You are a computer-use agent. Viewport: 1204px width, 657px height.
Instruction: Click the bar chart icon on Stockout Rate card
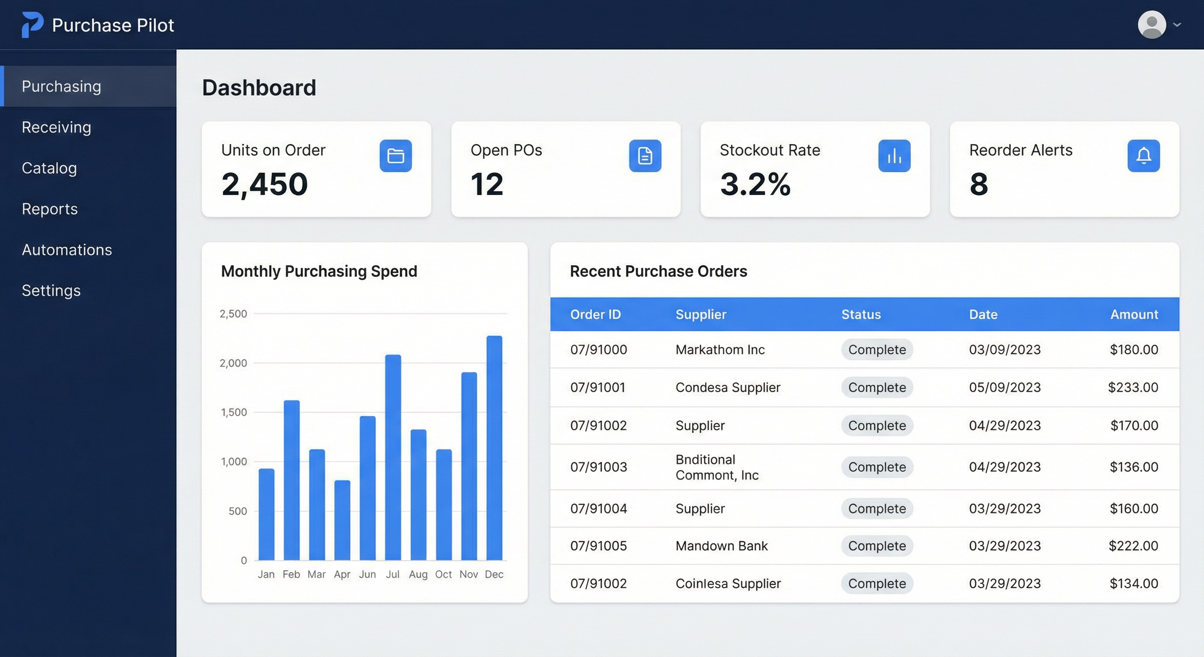click(894, 156)
